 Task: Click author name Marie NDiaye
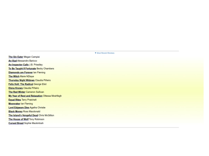point(27,76)
